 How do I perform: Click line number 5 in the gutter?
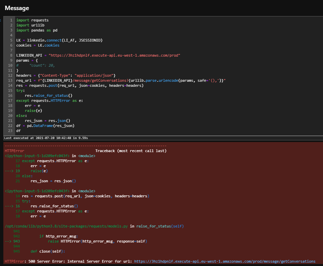(x=11, y=40)
